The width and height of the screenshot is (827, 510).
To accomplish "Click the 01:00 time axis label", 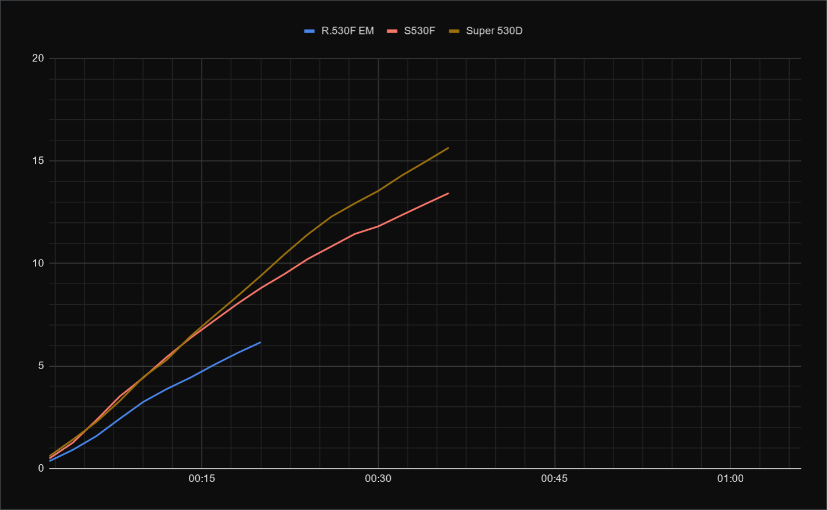I will (730, 478).
